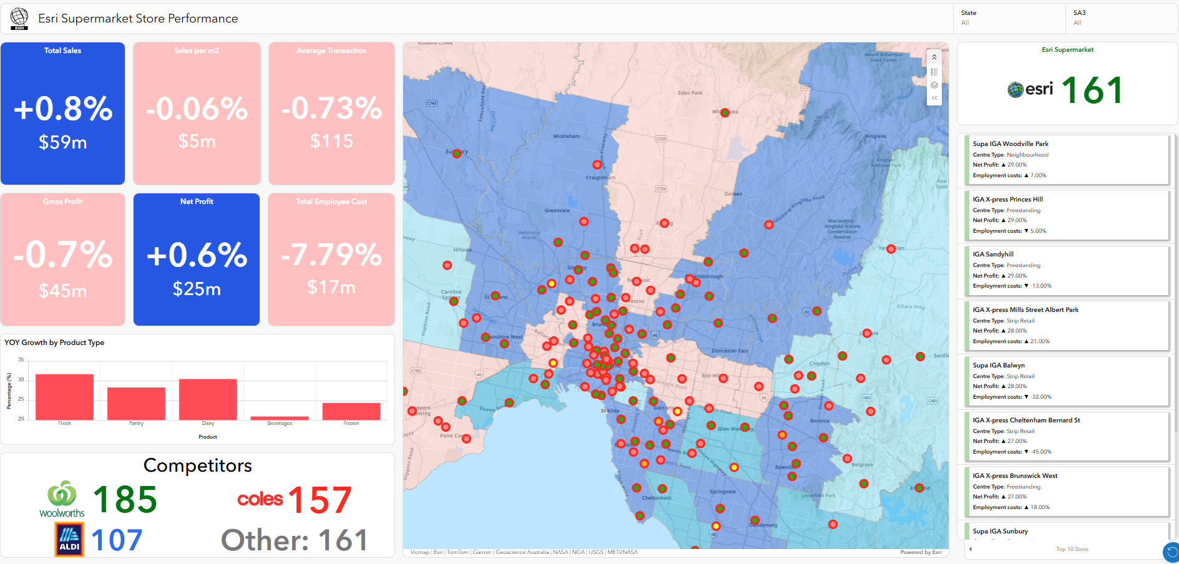Image resolution: width=1179 pixels, height=564 pixels.
Task: Click the Total Employee Cost indicator card
Action: click(331, 260)
